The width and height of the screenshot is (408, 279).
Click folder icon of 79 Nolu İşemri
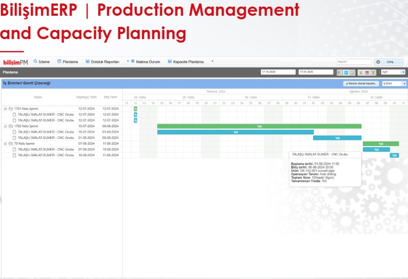click(x=11, y=144)
